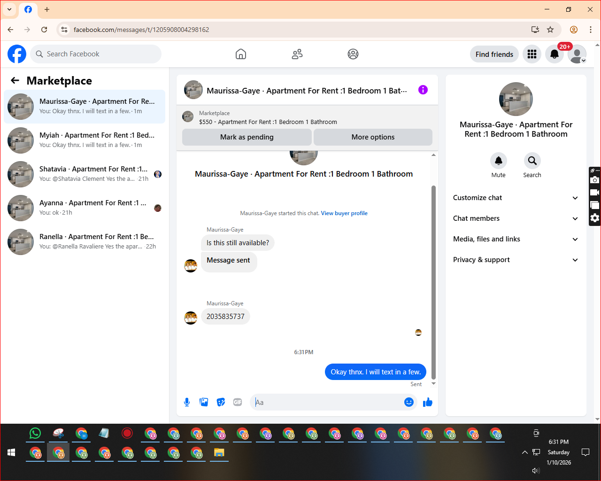Open the Groups icon in top navigation
This screenshot has width=601, height=481.
[353, 54]
